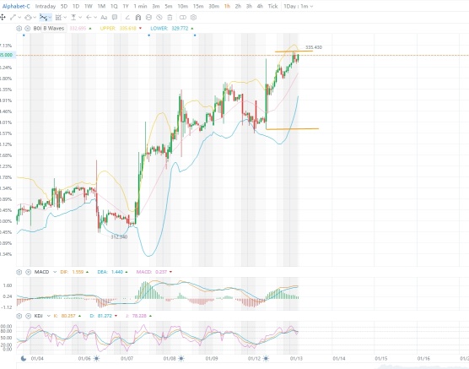Click the sun session marker beside 01/06
469x369 pixels.
pyautogui.click(x=96, y=359)
